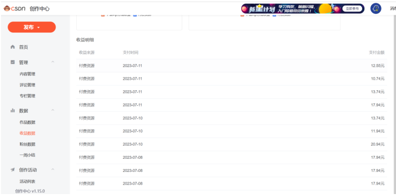Select 收益数据 menu item
396x196 pixels.
27,133
